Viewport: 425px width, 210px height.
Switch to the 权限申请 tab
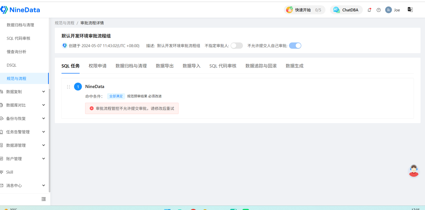[x=98, y=66]
